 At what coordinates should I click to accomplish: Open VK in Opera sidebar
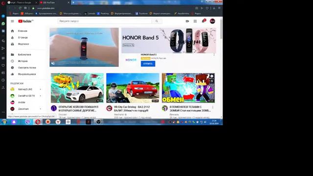3,31
